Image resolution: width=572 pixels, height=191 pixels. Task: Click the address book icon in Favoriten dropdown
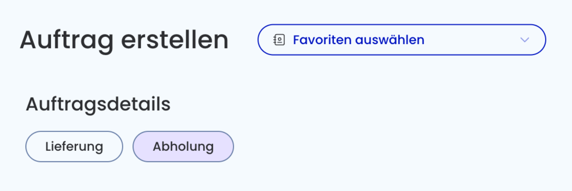[279, 40]
